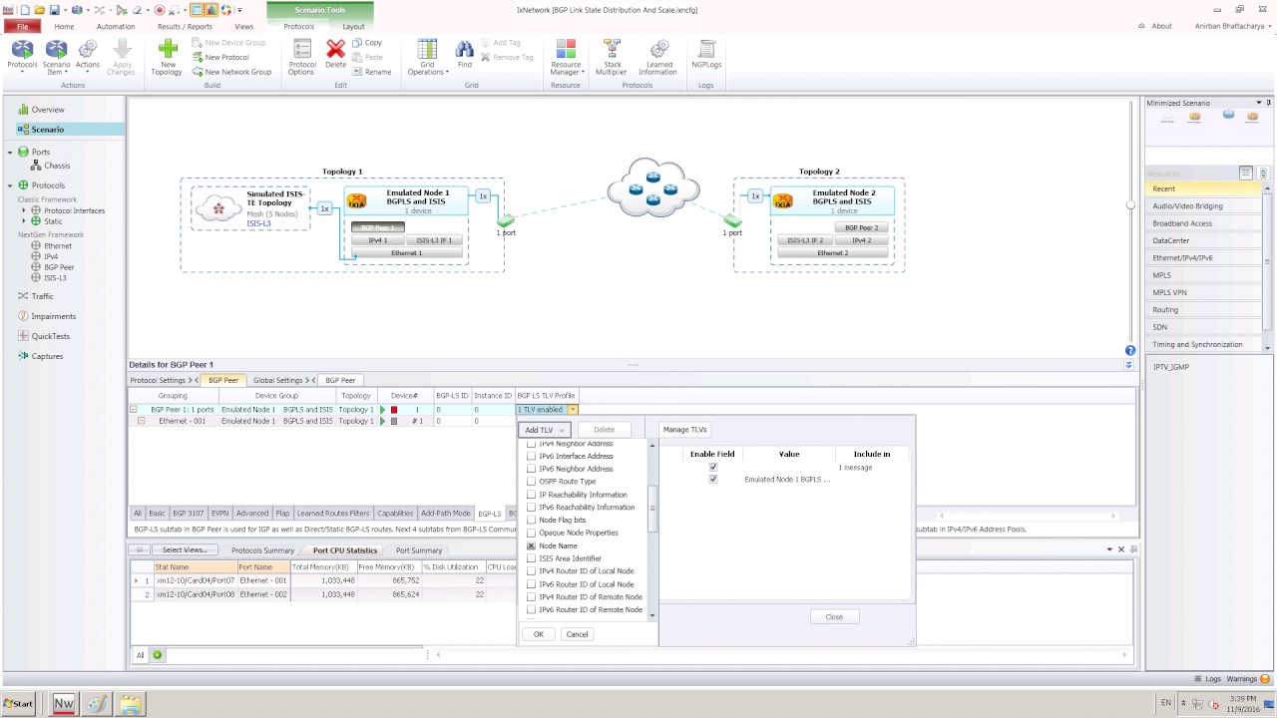The image size is (1277, 718).
Task: Open the Actions gear menu
Action: point(87,56)
